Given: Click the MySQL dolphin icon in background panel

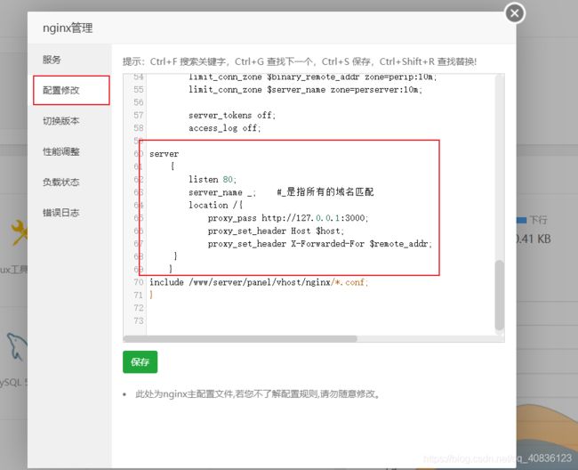Looking at the screenshot, I should (x=17, y=347).
